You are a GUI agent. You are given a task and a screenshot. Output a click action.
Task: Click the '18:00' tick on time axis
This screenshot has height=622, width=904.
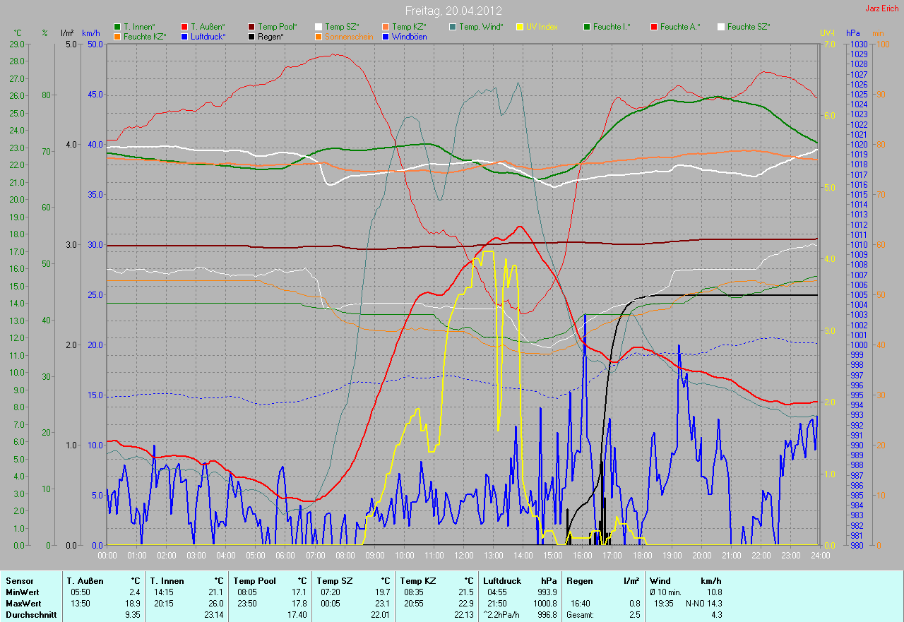pyautogui.click(x=642, y=555)
